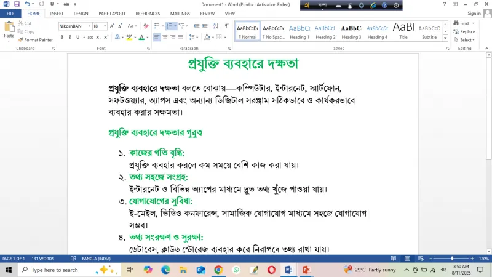Toggle Underline formatting
This screenshot has height=277, width=492.
coord(78,37)
